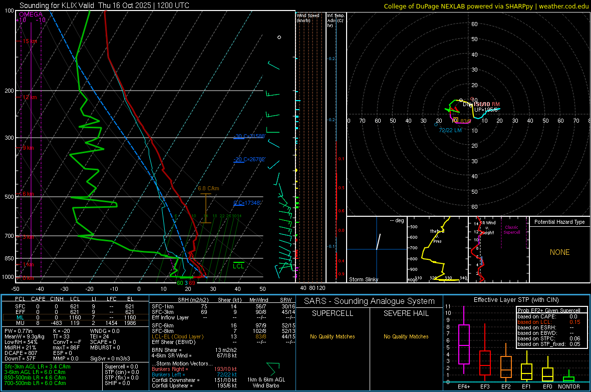This screenshot has width=591, height=392.
Task: Click the 'Theta-E v. Pres' inset label
Action: [x=437, y=236]
